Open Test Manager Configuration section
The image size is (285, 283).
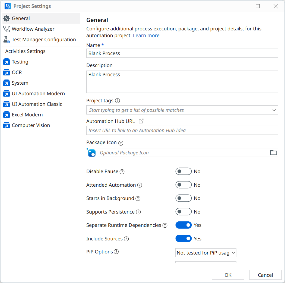[x=43, y=40]
